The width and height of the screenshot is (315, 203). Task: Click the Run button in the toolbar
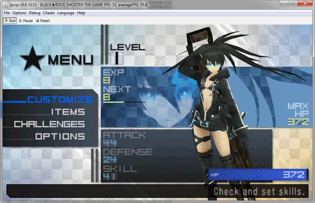click(x=10, y=21)
